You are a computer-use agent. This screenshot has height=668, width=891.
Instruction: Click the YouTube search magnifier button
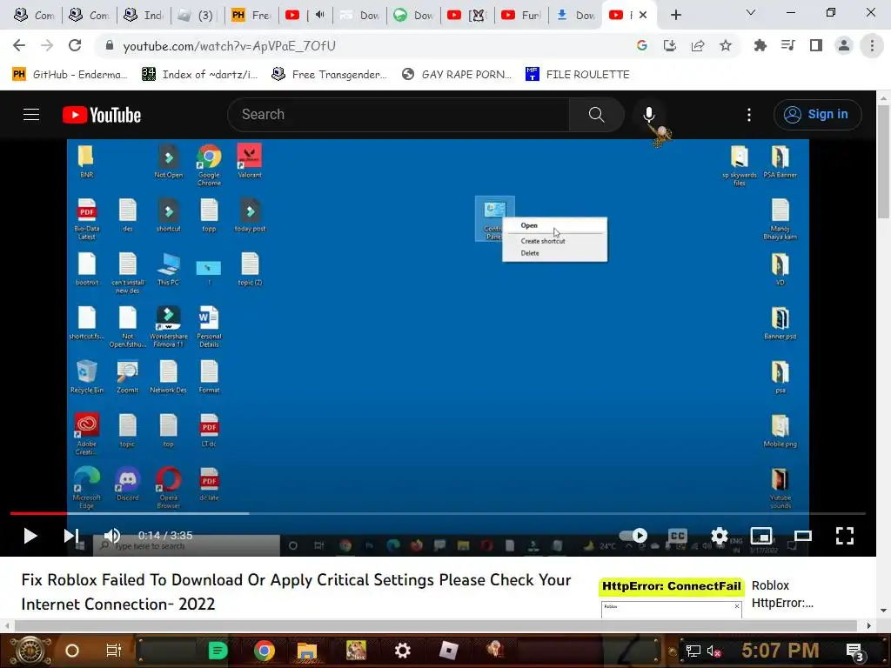pos(596,115)
